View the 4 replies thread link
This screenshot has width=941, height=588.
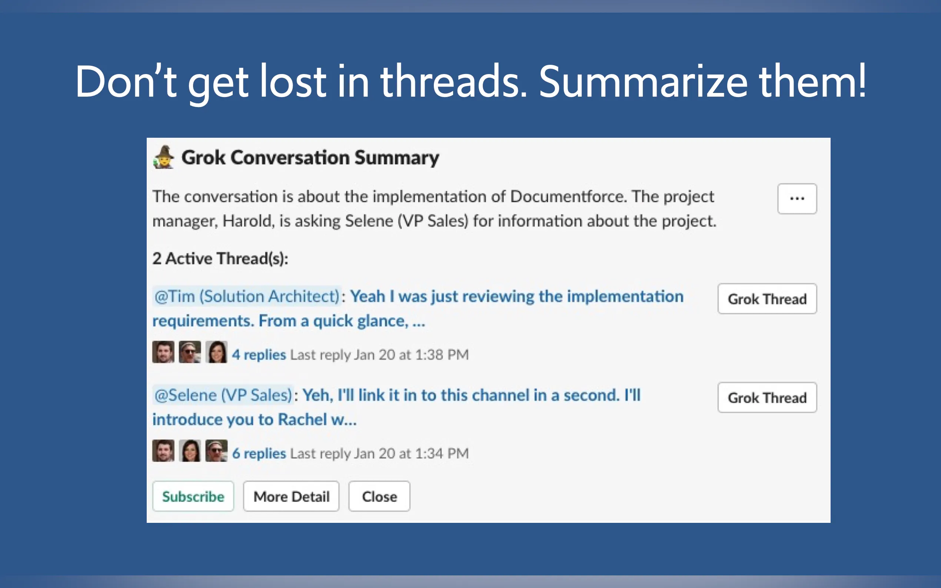259,355
